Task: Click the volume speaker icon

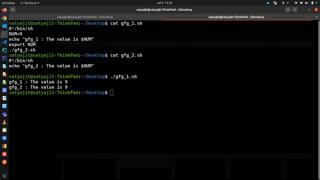Action: click(307, 3)
